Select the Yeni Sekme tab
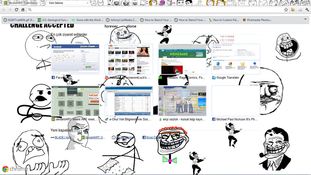The width and height of the screenshot is (311, 175). pyautogui.click(x=56, y=3)
